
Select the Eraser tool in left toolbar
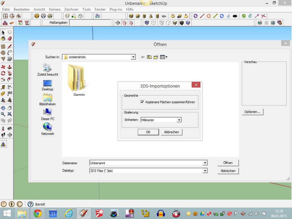(x=10, y=38)
